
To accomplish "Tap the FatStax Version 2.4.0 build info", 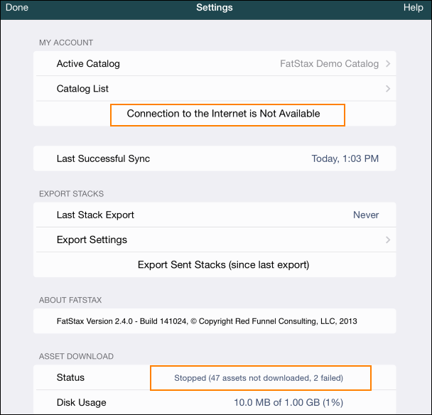I will pyautogui.click(x=207, y=321).
